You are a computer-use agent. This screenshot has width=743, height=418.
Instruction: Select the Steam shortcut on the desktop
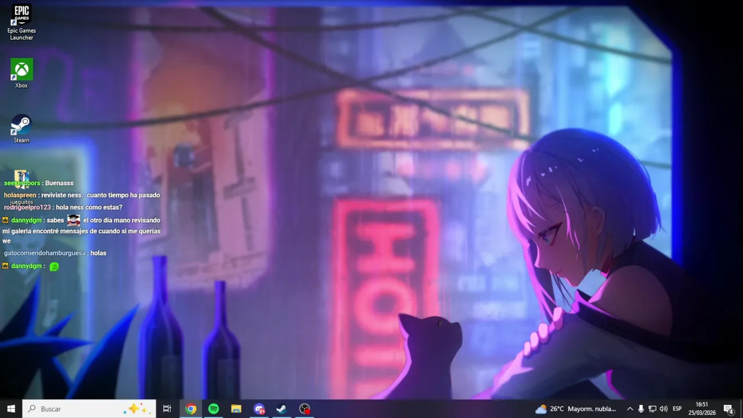(21, 128)
